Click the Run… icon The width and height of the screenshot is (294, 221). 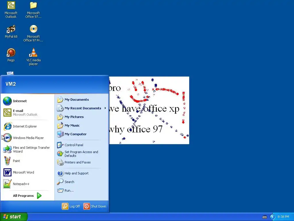click(60, 190)
